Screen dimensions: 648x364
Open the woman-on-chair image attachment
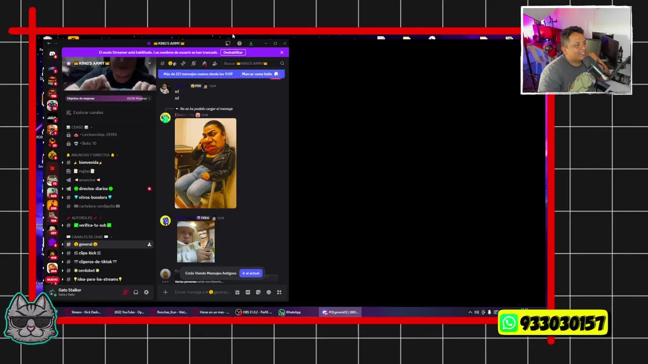pos(206,163)
